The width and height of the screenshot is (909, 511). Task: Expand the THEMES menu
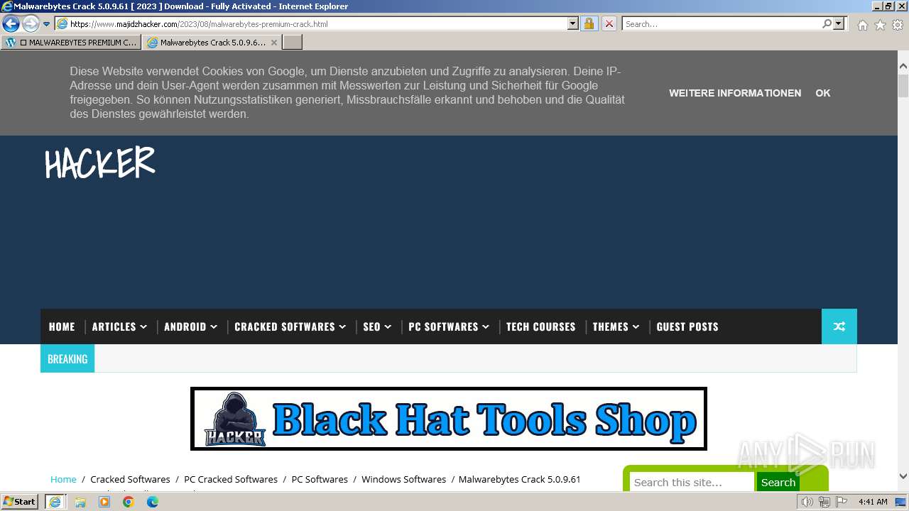tap(616, 326)
